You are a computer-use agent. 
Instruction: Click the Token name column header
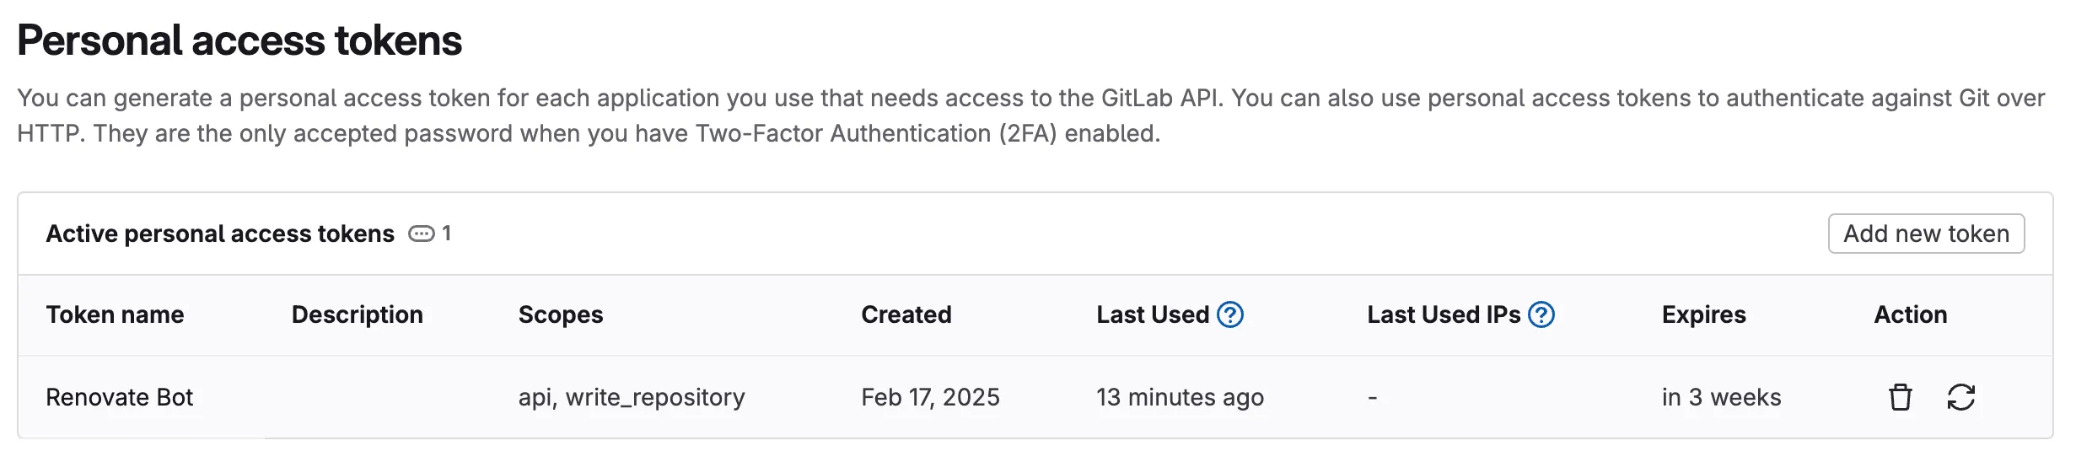pos(115,314)
